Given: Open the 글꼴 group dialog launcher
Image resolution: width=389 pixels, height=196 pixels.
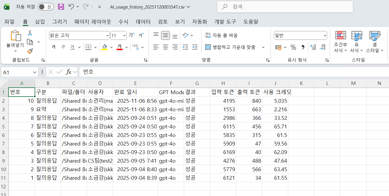Looking at the screenshot, I should point(145,60).
